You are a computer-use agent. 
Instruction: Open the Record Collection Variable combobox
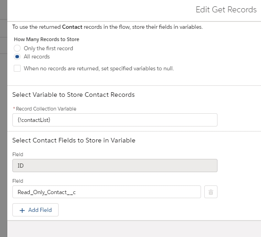pos(115,120)
